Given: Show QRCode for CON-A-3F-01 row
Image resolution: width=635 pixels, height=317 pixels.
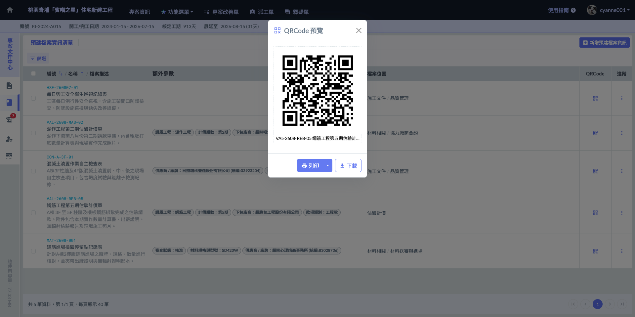Looking at the screenshot, I should click(x=595, y=171).
